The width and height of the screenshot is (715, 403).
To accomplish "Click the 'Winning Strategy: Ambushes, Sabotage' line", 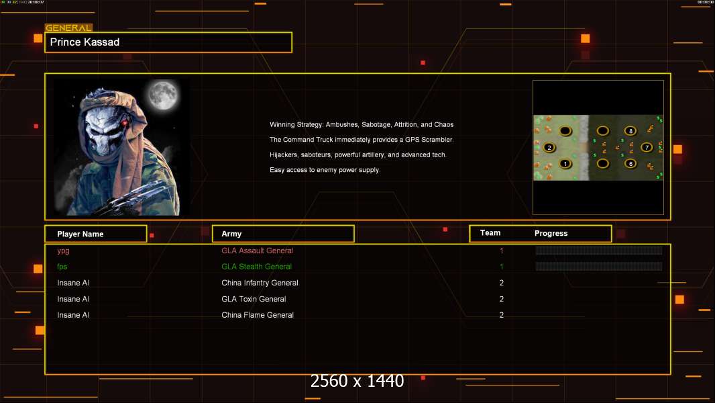I will tap(362, 125).
